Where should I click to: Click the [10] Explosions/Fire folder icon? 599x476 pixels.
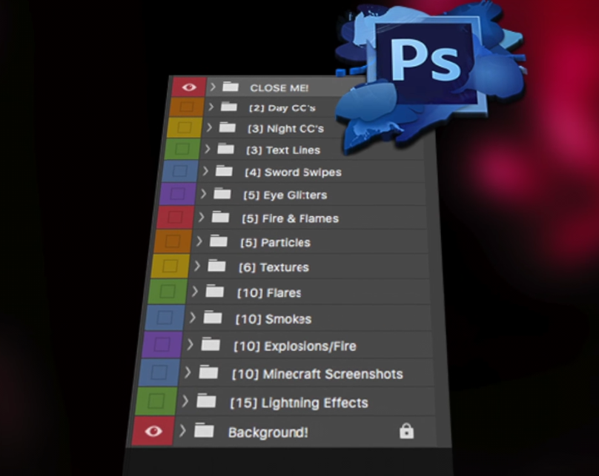(x=211, y=344)
